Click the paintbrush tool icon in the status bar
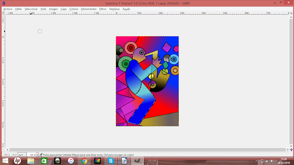This screenshot has width=294, height=165. (x=41, y=155)
